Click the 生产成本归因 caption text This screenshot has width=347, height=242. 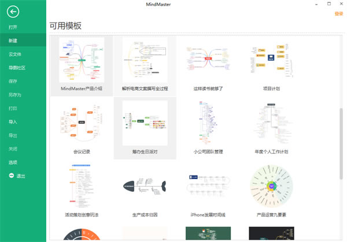point(145,215)
